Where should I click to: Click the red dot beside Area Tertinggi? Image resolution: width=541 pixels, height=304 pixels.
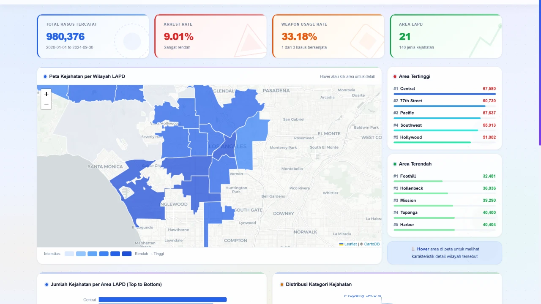click(395, 76)
